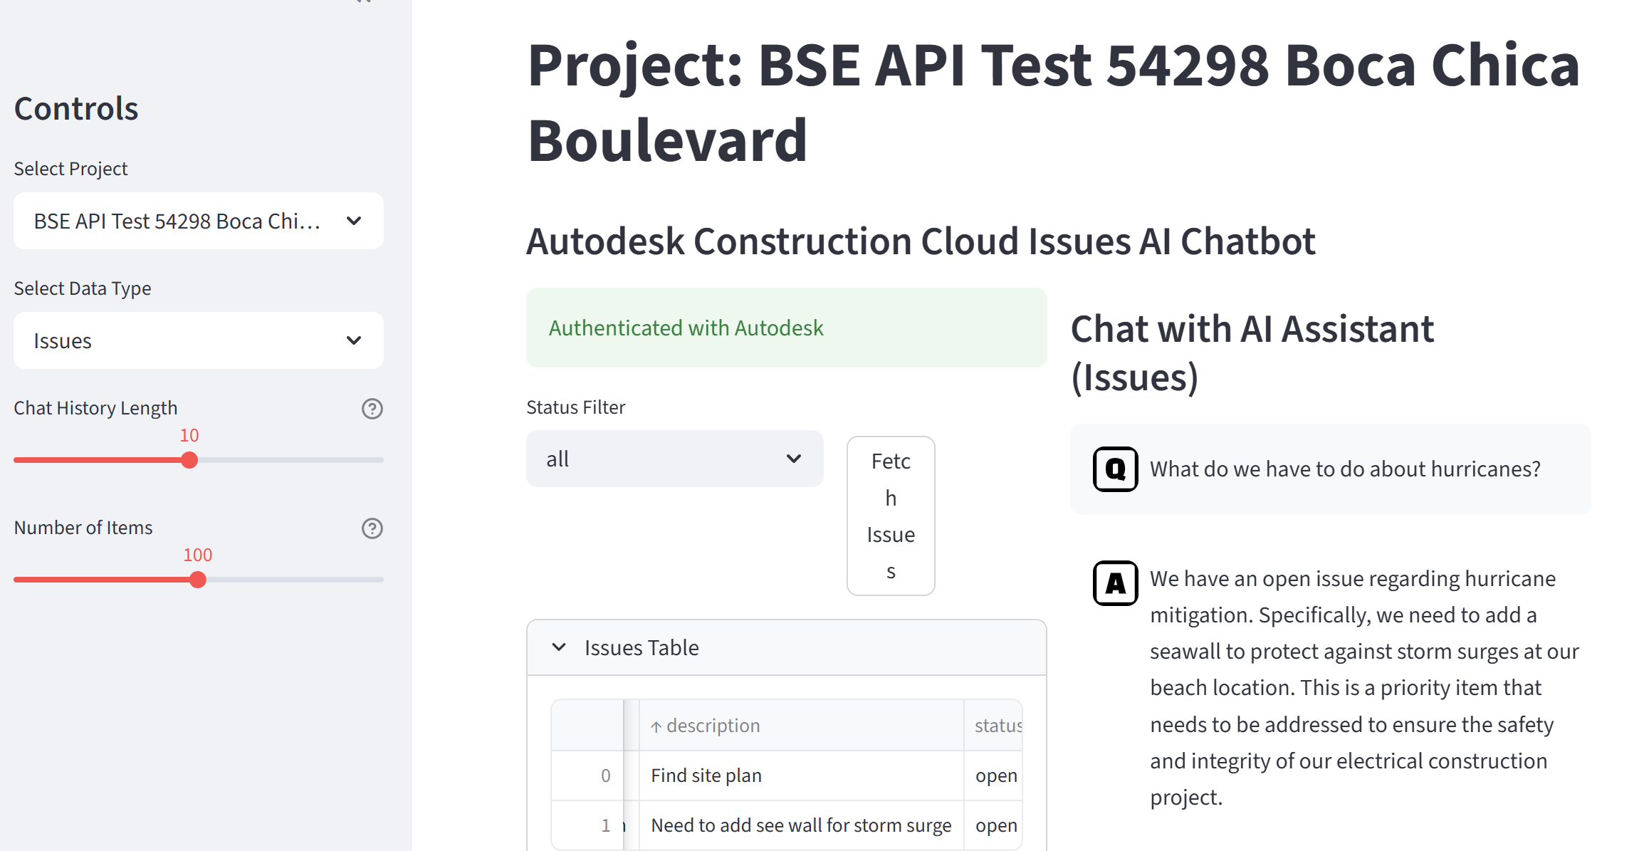Click the sidebar collapse arrow icon

click(x=363, y=2)
